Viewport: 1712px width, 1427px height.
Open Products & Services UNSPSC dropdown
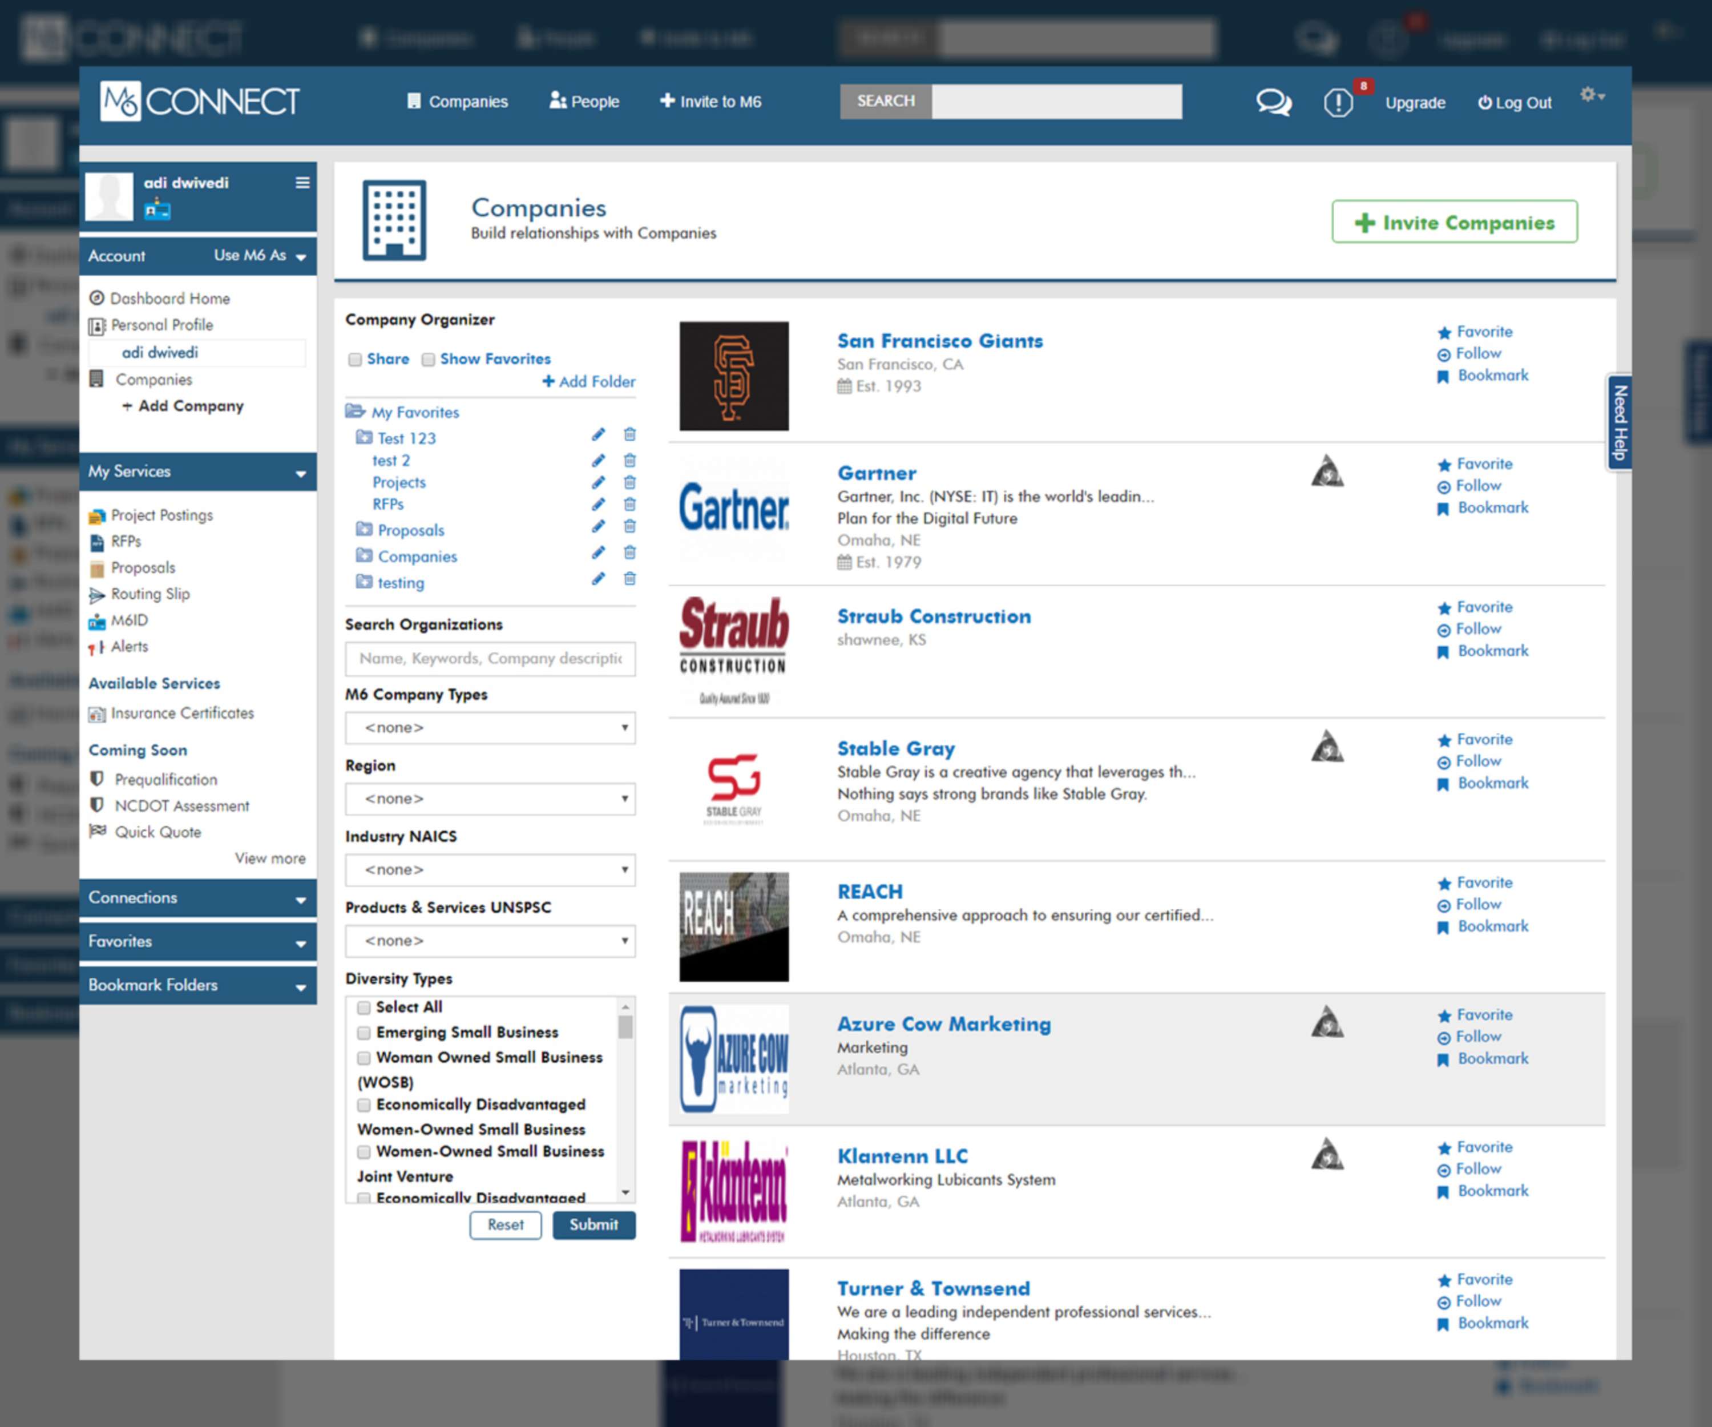coord(490,940)
